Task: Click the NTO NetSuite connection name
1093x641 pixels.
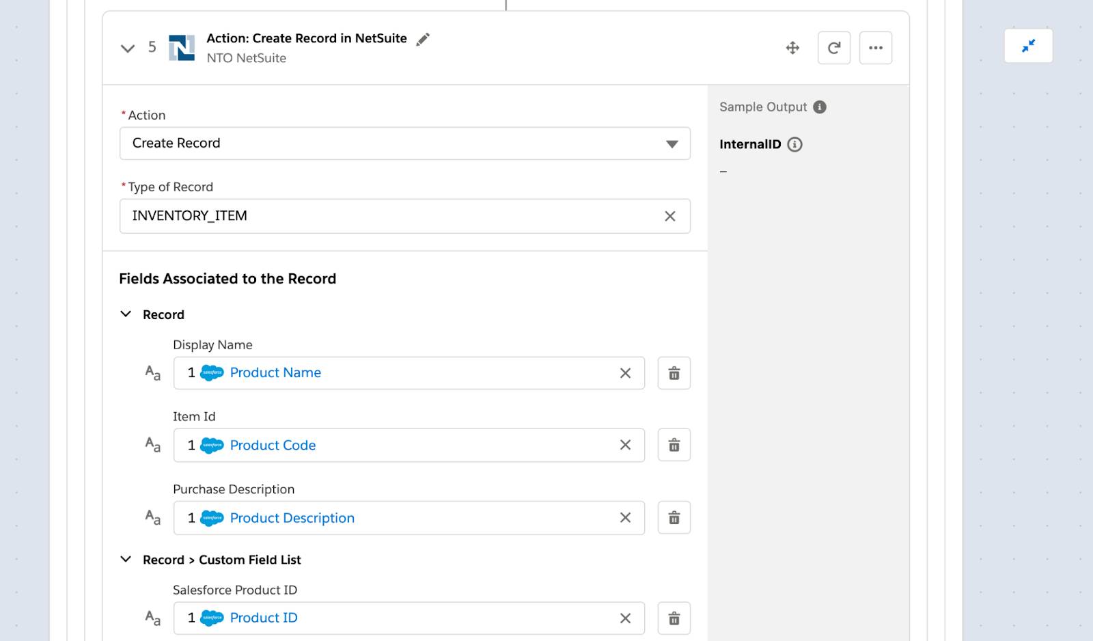Action: (x=247, y=58)
